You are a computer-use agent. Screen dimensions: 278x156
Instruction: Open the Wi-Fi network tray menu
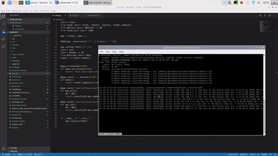tap(254, 3)
